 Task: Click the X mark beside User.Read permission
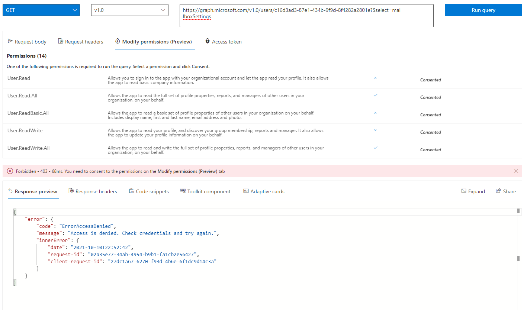tap(375, 78)
